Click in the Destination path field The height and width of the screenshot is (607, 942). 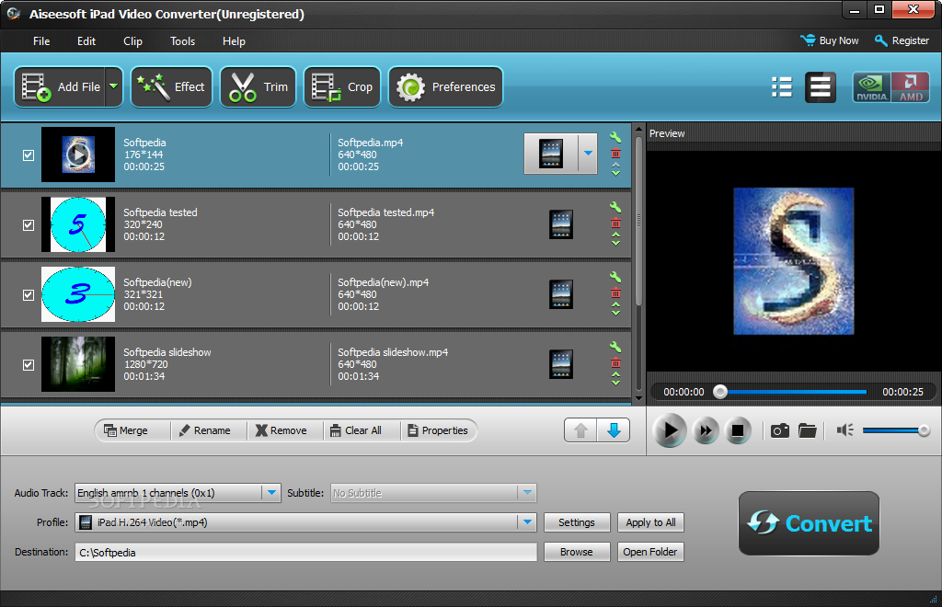pyautogui.click(x=305, y=553)
